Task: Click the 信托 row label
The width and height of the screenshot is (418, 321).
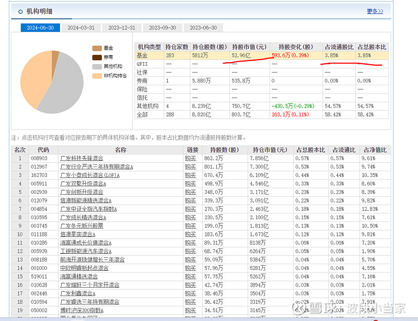Action: [x=142, y=98]
